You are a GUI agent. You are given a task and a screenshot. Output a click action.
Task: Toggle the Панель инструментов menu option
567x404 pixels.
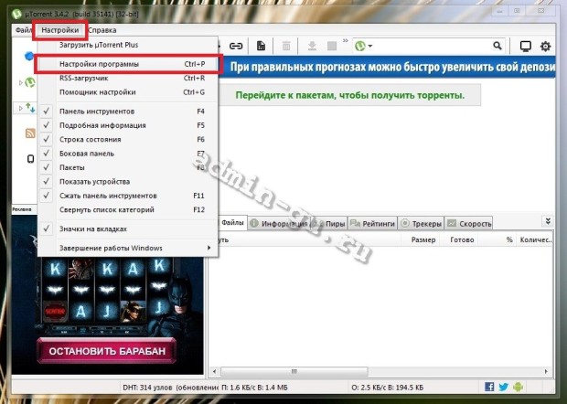point(96,111)
